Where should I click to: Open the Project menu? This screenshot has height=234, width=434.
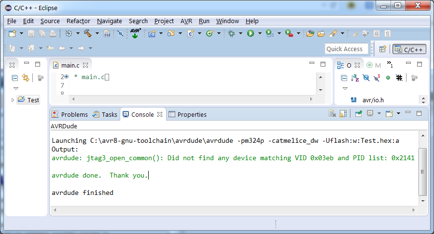(x=164, y=21)
